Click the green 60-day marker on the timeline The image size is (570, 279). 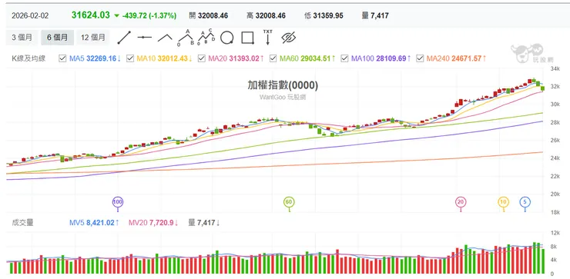(289, 201)
